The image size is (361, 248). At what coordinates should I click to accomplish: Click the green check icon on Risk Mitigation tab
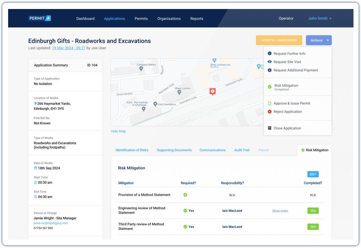coord(303,150)
